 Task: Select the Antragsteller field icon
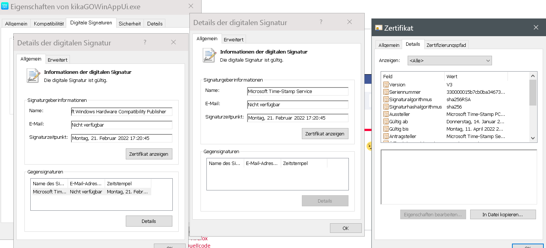click(x=386, y=136)
